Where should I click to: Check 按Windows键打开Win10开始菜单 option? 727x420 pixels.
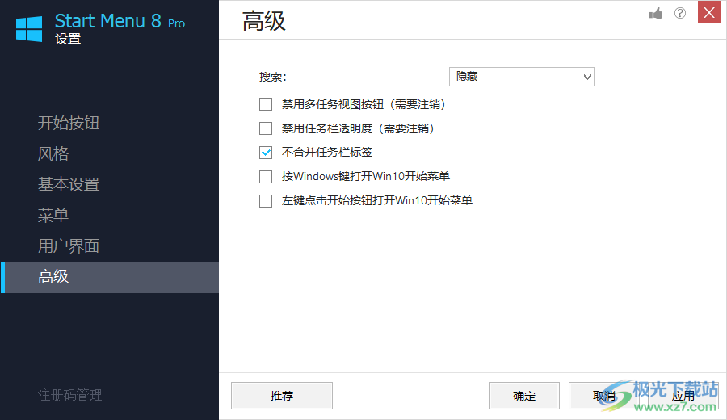[266, 177]
